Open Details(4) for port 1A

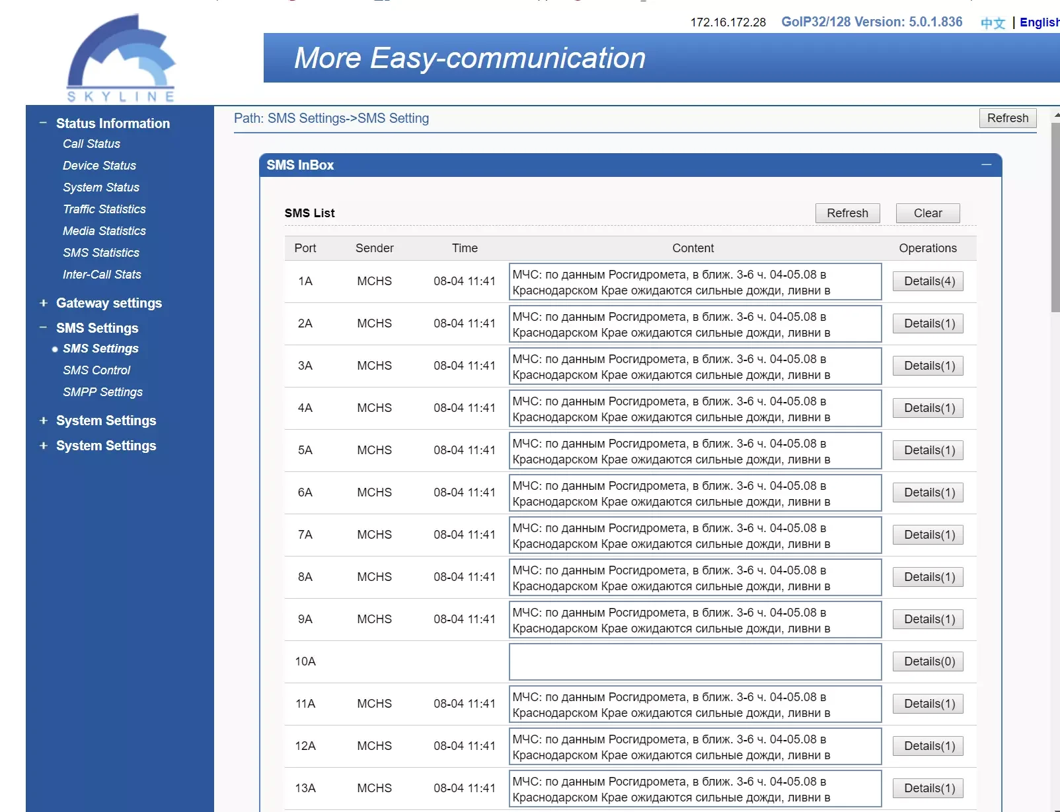(x=928, y=281)
